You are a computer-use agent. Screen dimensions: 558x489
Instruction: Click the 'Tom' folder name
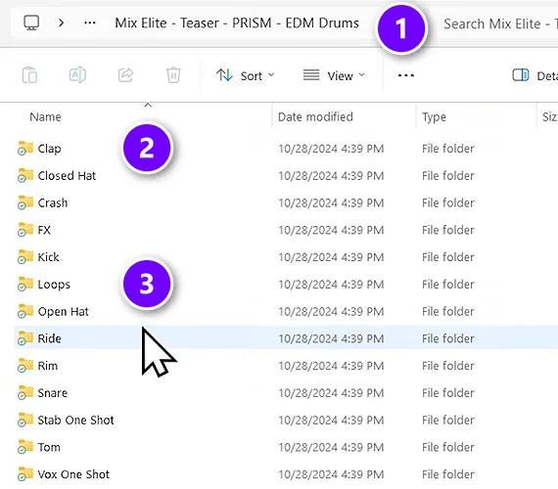(x=49, y=447)
